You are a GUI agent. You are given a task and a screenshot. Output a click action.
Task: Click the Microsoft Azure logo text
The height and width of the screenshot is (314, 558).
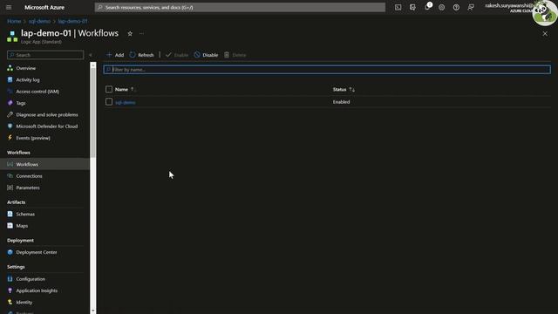(x=44, y=7)
